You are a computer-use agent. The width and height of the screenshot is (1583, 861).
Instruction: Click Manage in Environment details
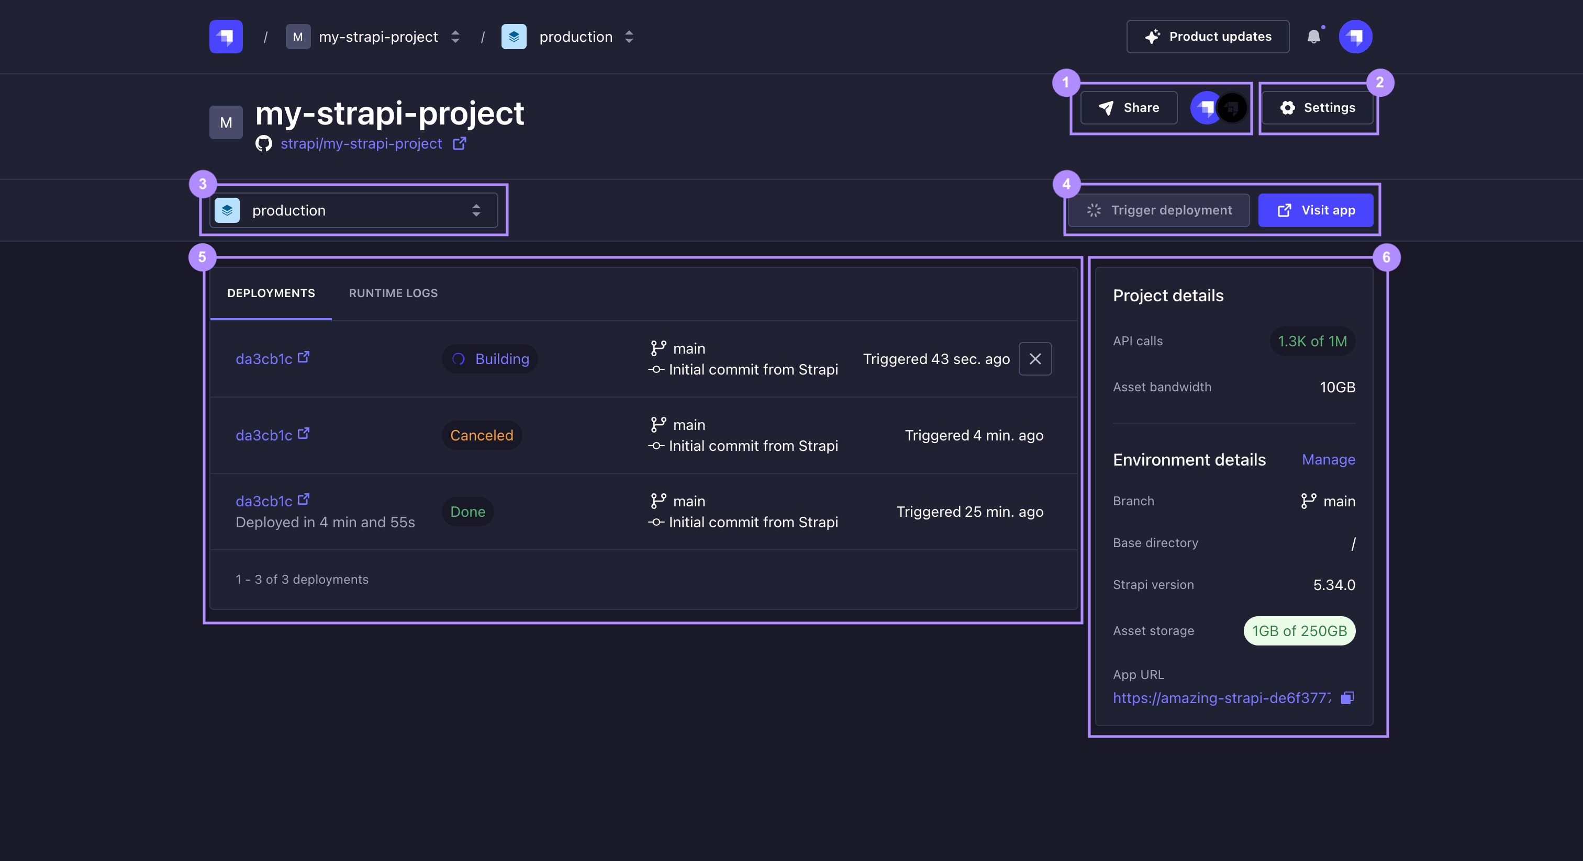click(1328, 459)
